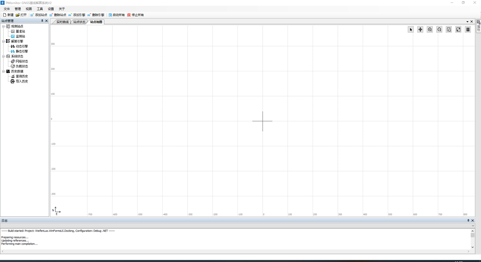Collapse the 历史数据 tree node
Image resolution: width=481 pixels, height=262 pixels.
(x=3, y=71)
